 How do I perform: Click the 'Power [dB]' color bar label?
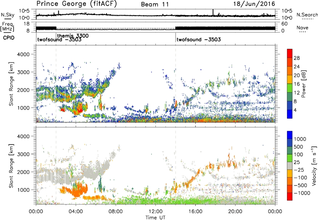click(303, 84)
